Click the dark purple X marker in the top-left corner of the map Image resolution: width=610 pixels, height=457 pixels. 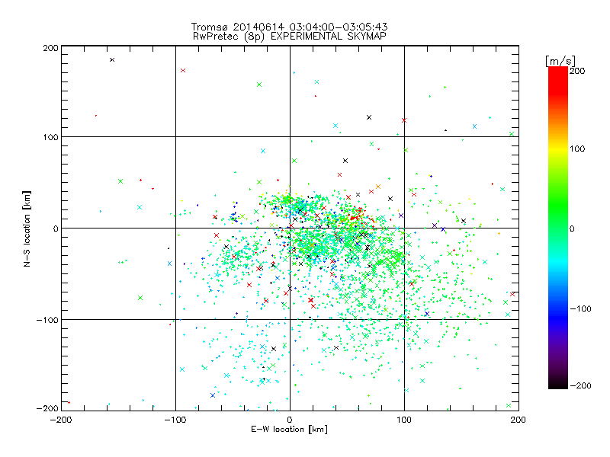coord(112,60)
